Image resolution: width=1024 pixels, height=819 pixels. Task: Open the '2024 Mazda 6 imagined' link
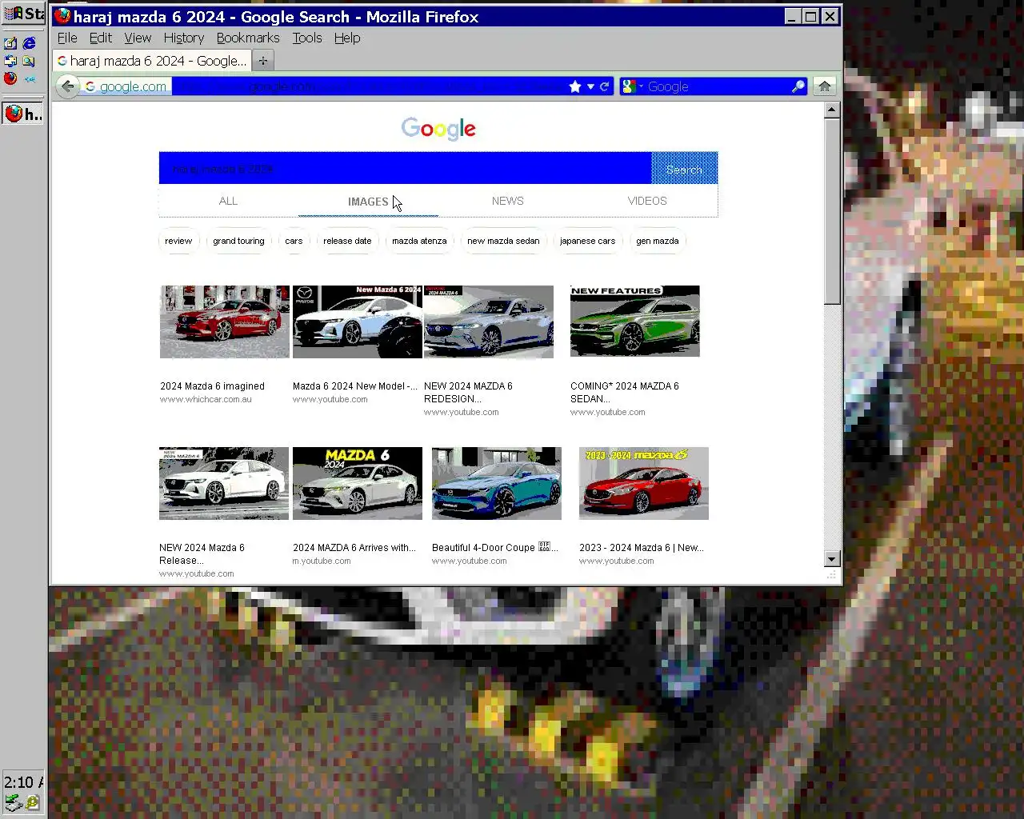coord(212,386)
